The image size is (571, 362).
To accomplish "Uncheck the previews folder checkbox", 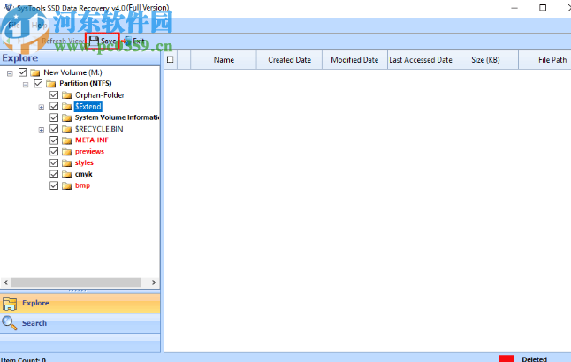I will 54,151.
